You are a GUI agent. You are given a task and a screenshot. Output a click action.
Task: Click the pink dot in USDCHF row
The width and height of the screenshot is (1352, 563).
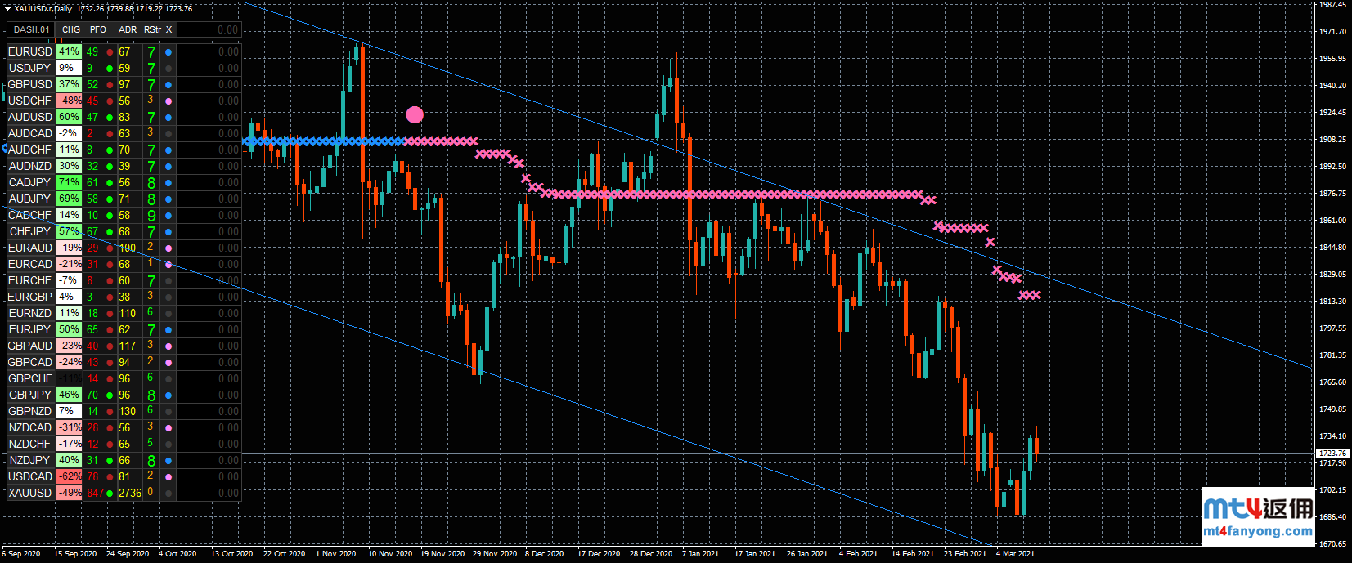pyautogui.click(x=168, y=101)
